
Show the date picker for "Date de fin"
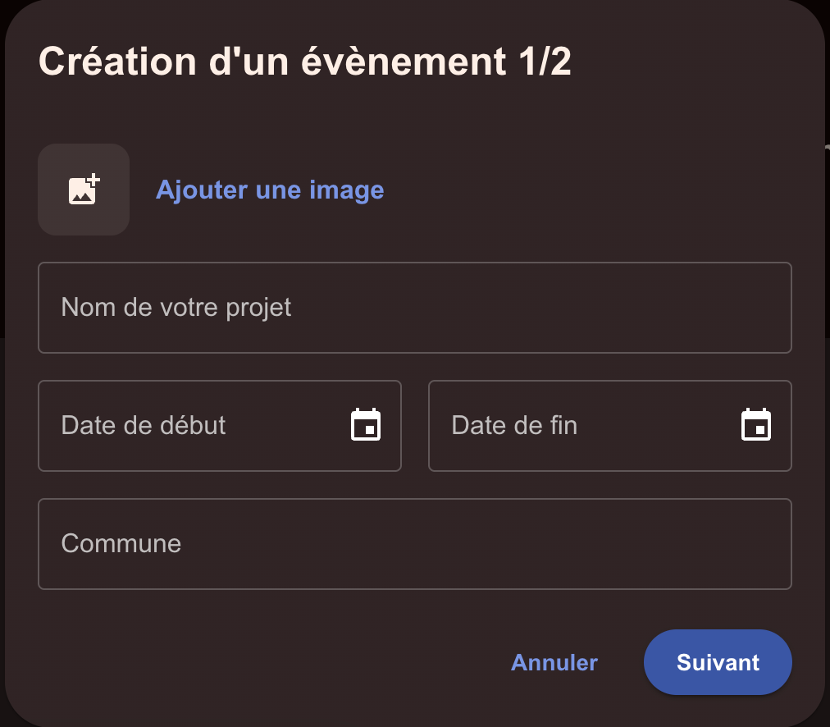click(x=756, y=425)
